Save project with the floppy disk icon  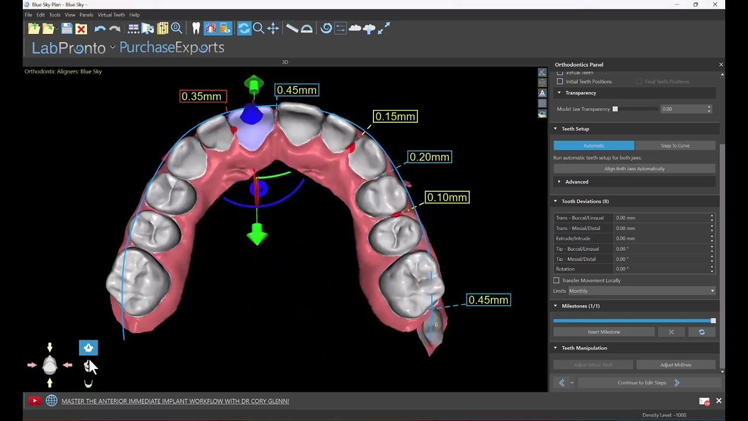coord(67,28)
